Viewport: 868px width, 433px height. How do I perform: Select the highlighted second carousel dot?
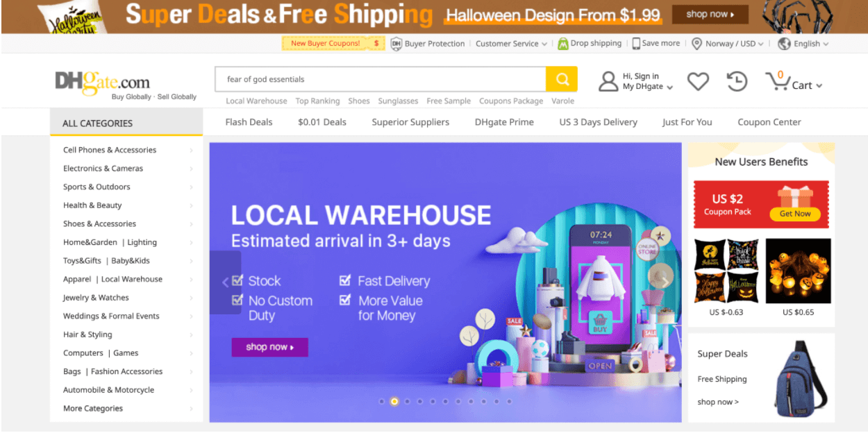394,401
